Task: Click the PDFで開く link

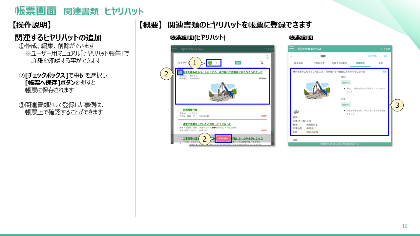Action: pos(372,56)
